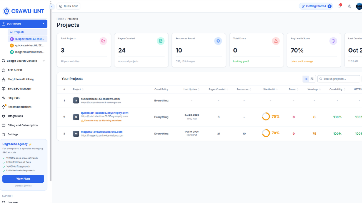Click the Google Search Console search icon
362x203 pixels.
tap(4, 61)
